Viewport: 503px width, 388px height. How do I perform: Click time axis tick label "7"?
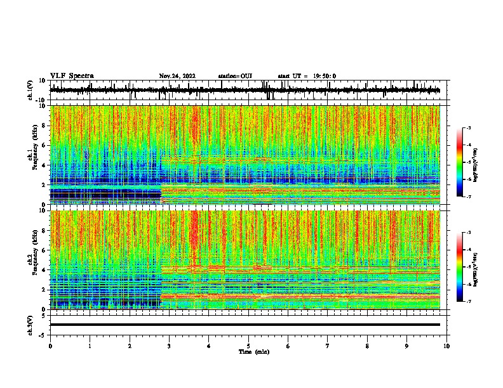(x=328, y=346)
